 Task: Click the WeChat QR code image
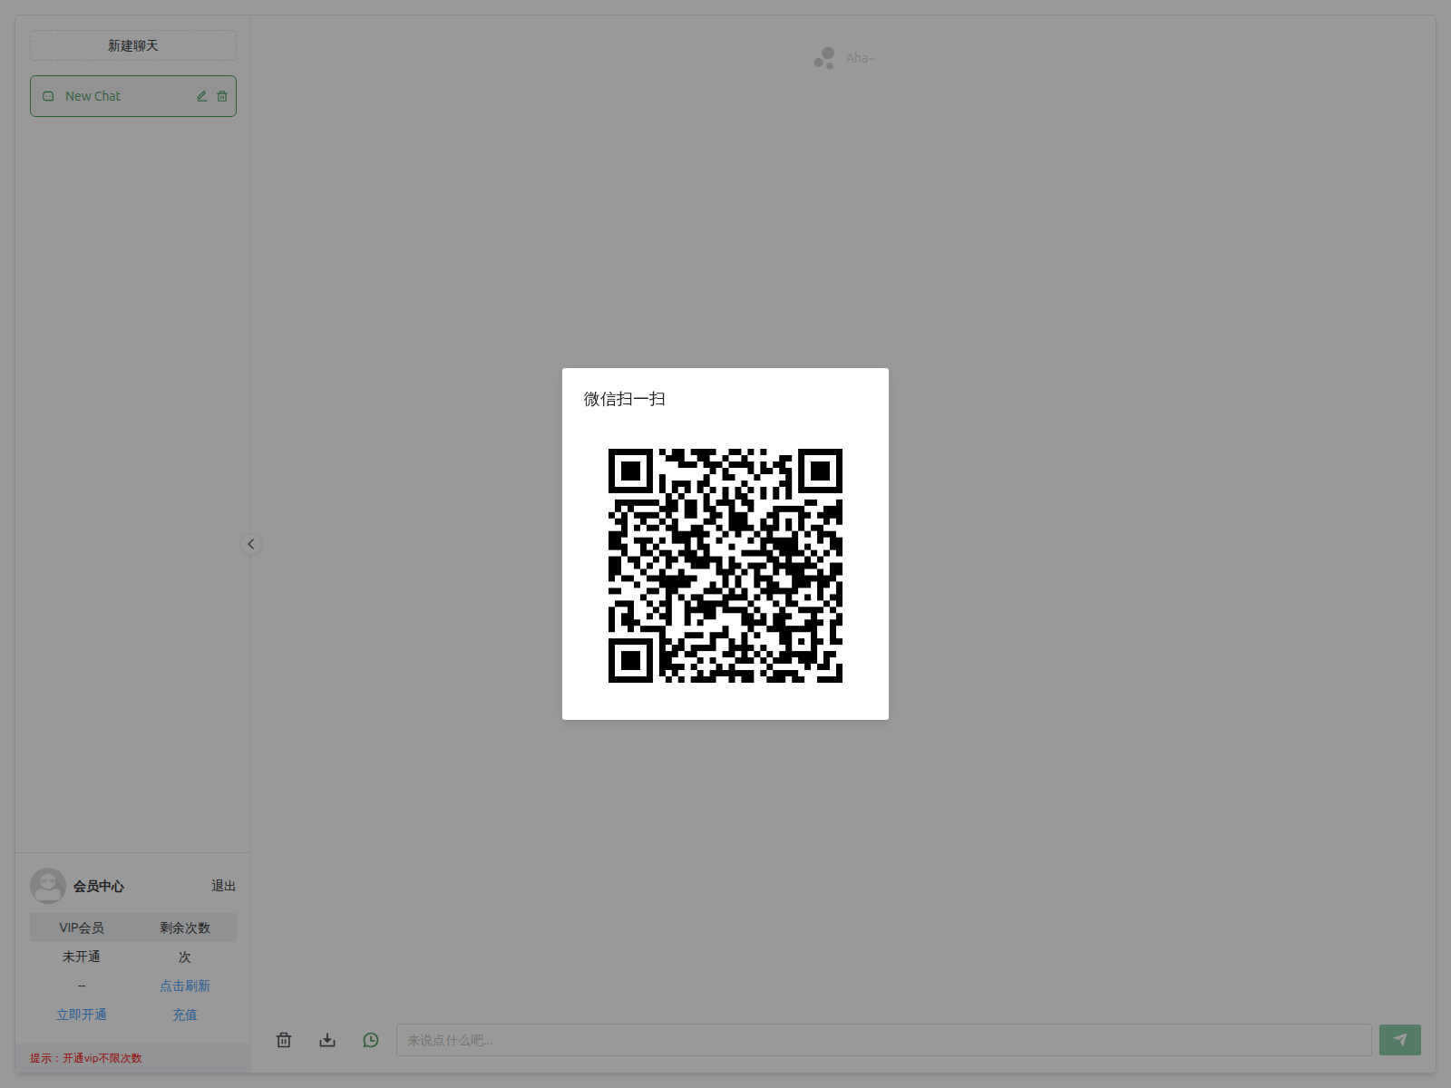coord(725,566)
